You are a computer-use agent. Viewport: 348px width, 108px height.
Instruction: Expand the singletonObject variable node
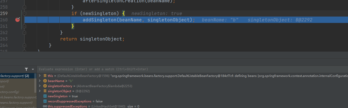click(x=40, y=91)
